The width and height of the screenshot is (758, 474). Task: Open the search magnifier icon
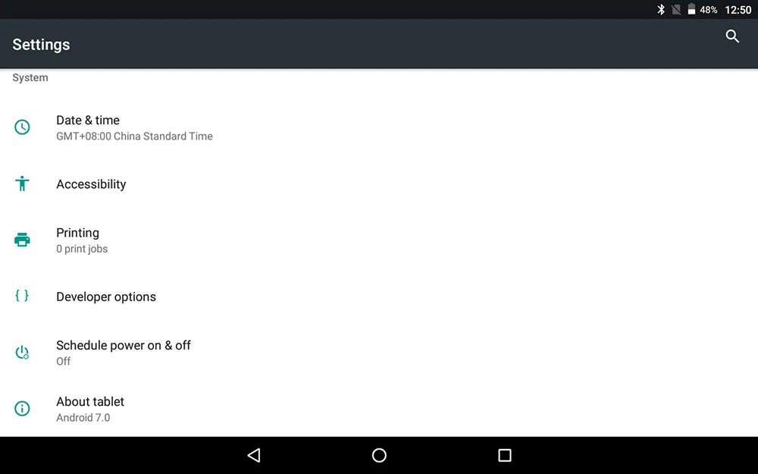pyautogui.click(x=732, y=36)
